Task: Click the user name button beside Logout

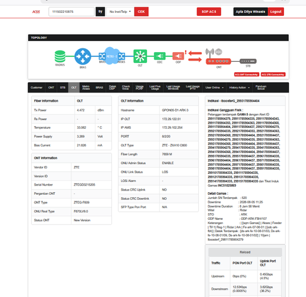Action: 250,12
